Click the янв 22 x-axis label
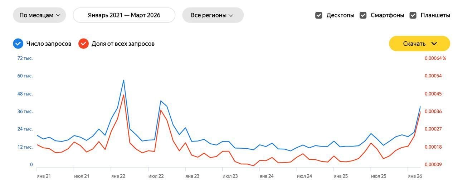458x190 pixels. click(118, 176)
